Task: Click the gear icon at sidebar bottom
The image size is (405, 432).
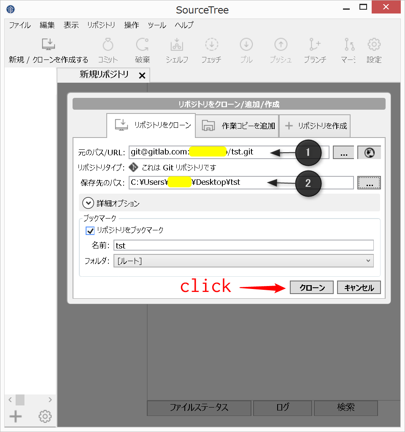Action: [x=45, y=416]
